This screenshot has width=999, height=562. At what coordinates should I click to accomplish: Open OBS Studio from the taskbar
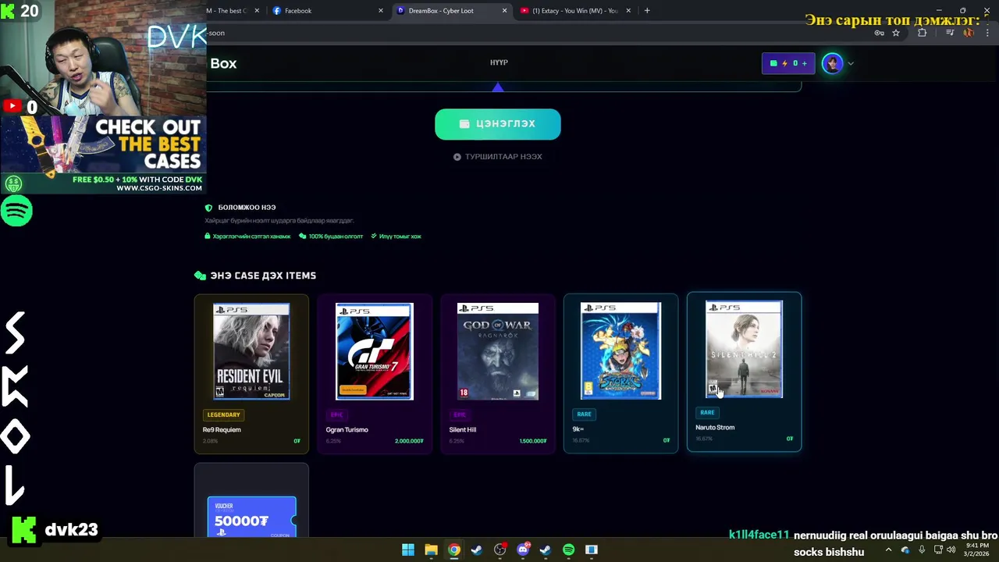499,550
